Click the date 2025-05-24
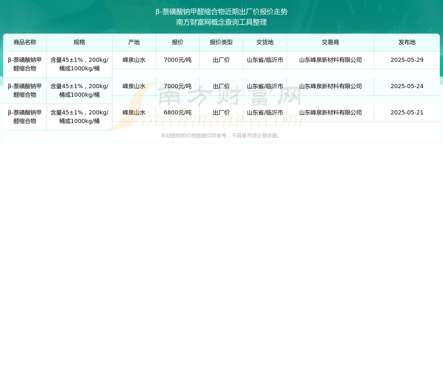Image resolution: width=443 pixels, height=382 pixels. click(407, 86)
